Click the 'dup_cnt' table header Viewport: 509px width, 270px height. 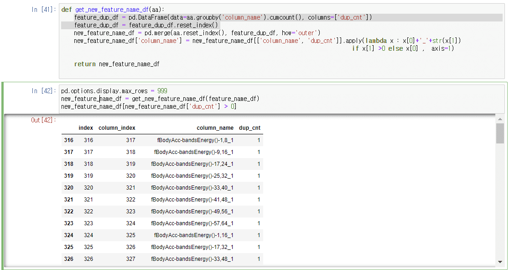[x=249, y=128]
